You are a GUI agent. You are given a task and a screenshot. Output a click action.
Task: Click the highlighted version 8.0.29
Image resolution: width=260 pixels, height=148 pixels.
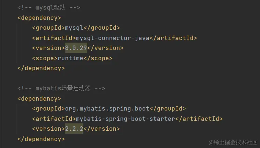pos(76,48)
